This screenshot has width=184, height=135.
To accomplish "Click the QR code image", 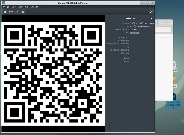I will coord(53,74).
